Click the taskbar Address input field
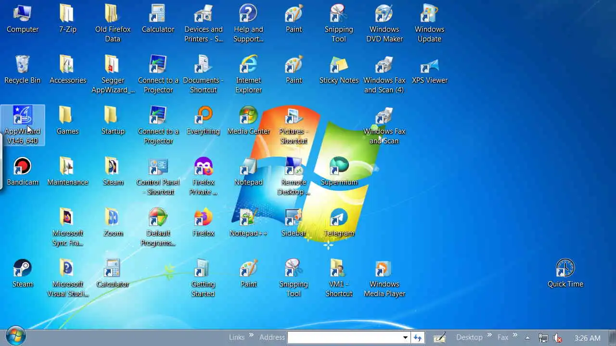Viewport: 616px width, 346px height. (344, 337)
